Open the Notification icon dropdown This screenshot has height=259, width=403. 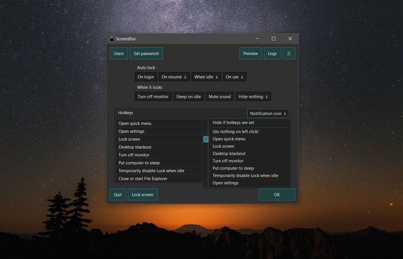(x=268, y=113)
